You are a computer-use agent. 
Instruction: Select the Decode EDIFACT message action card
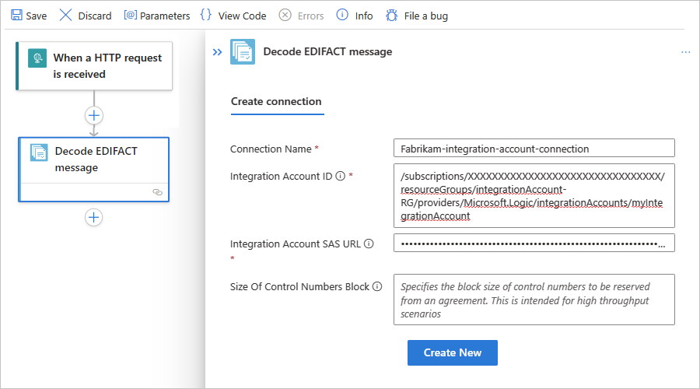[94, 170]
